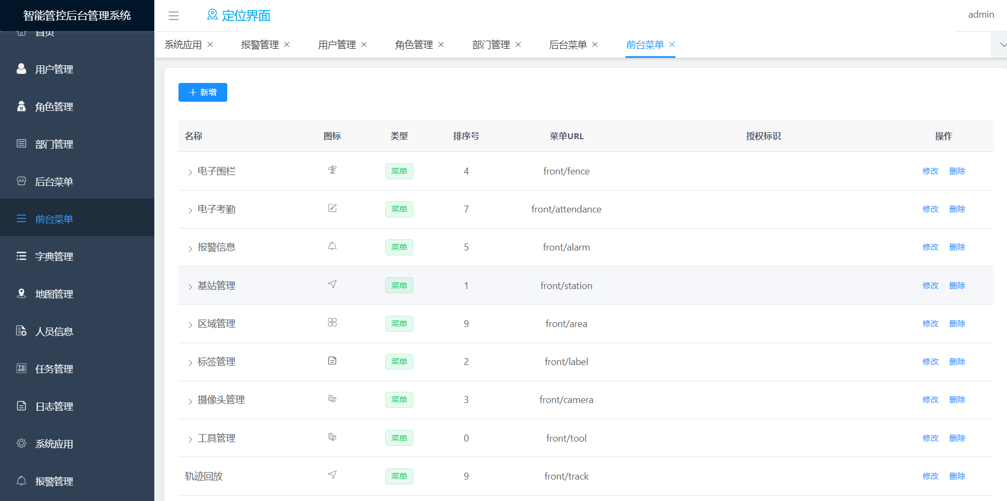Open the tabs dropdown arrow at far right
1007x501 pixels.
(1001, 45)
